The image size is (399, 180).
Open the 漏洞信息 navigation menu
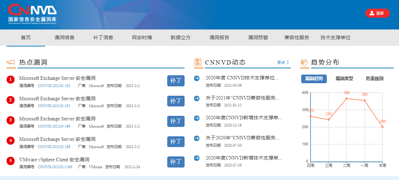[x=65, y=37]
